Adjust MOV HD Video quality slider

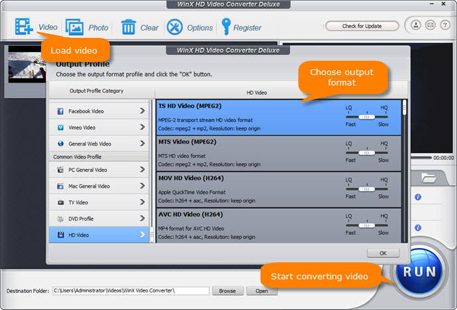pyautogui.click(x=367, y=189)
